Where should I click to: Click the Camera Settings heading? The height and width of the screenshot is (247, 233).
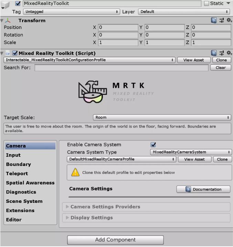[x=91, y=189]
